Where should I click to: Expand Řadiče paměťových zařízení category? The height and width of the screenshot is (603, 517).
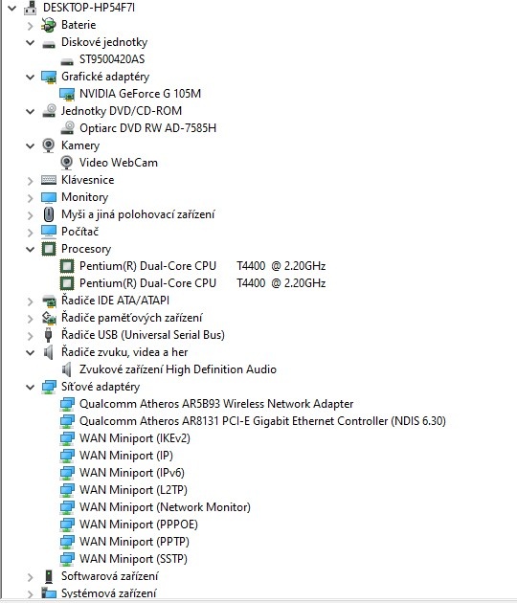[30, 319]
